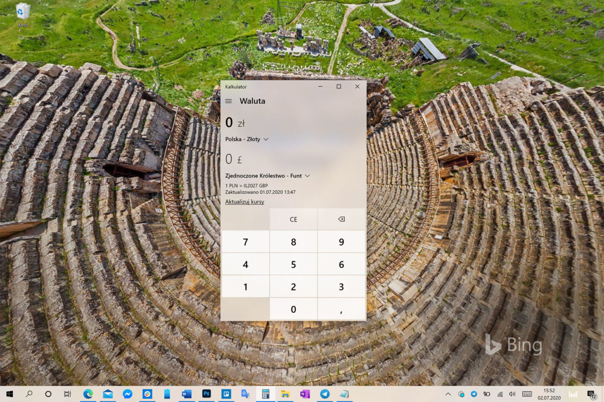This screenshot has height=402, width=604.
Task: Open Photoshop from taskbar
Action: click(207, 394)
